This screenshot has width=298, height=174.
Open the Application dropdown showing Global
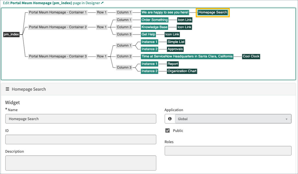pyautogui.click(x=233, y=119)
